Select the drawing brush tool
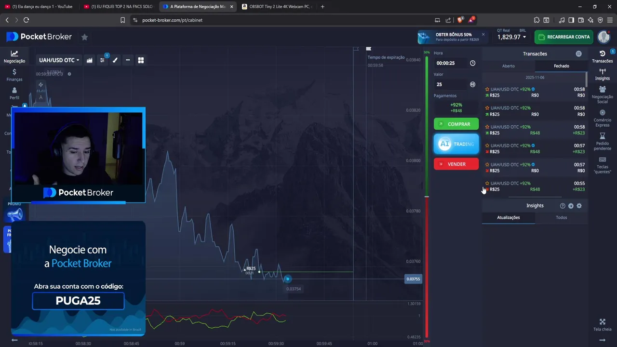Viewport: 617px width, 347px height. pyautogui.click(x=115, y=60)
